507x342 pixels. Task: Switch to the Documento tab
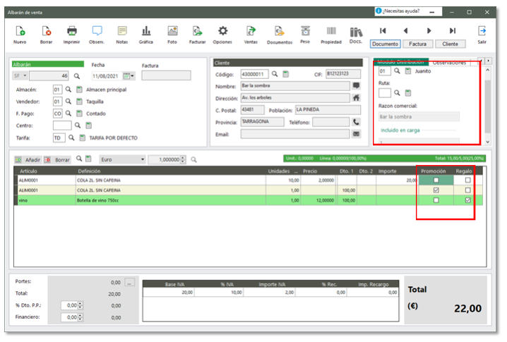385,44
